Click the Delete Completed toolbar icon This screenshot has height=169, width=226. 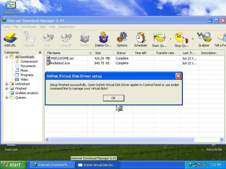103,39
